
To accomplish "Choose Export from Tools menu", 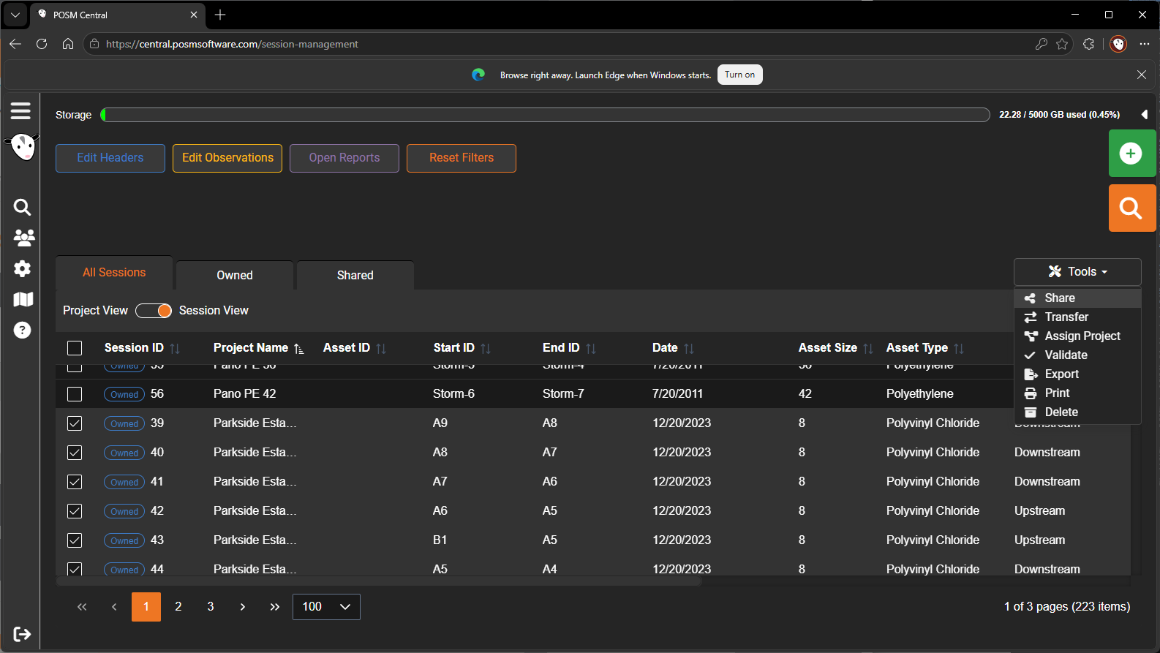I will point(1077,374).
